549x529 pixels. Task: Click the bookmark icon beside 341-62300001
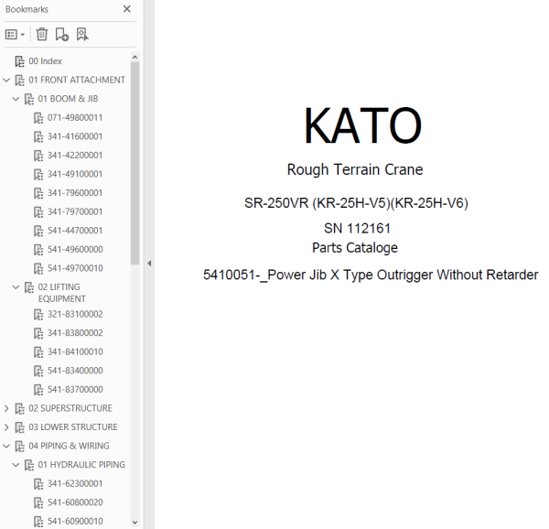[38, 484]
